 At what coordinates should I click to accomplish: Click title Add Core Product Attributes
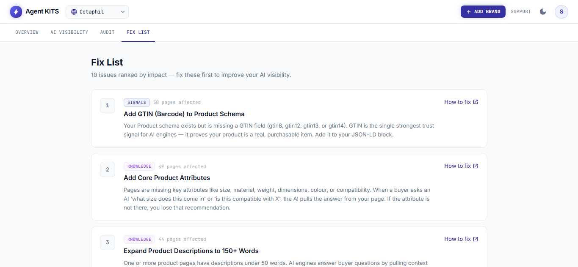click(x=167, y=178)
